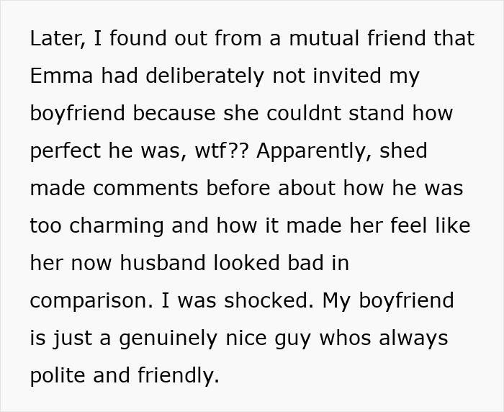Click the final word "friendly"
The image size is (504, 412).
177,376
